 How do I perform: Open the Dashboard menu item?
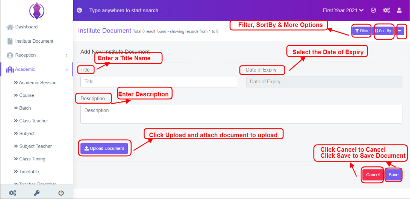[x=27, y=27]
